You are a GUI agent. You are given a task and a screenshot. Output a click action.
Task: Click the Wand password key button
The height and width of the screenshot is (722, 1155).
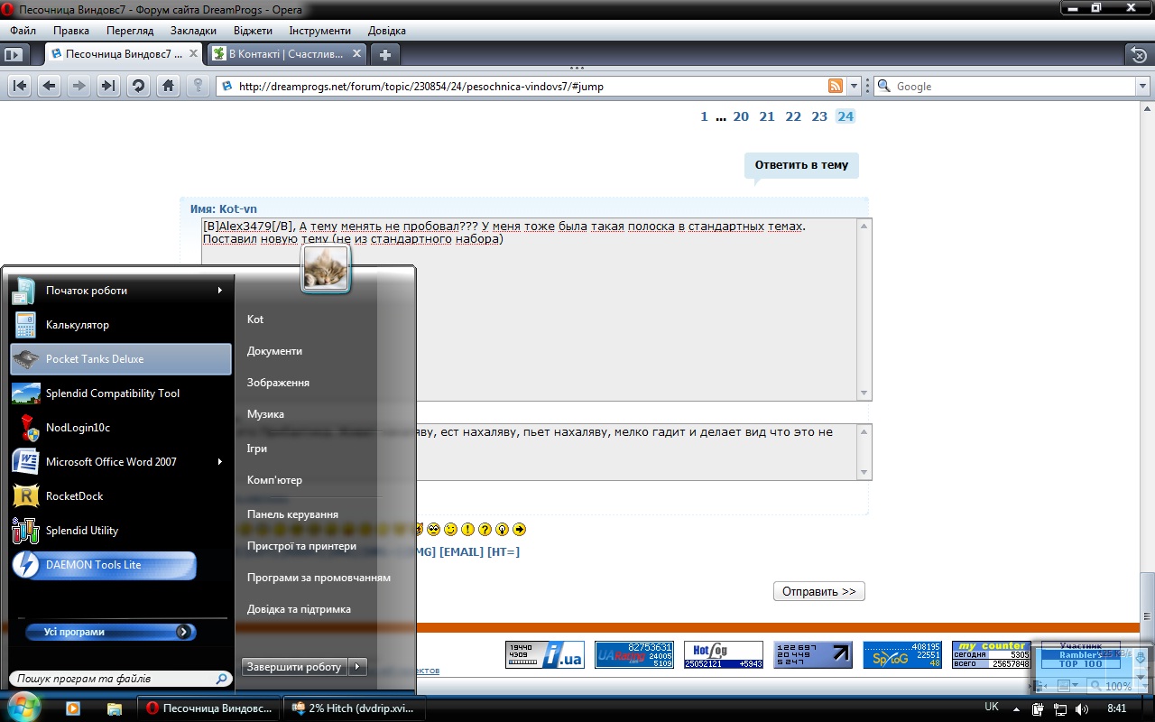pyautogui.click(x=198, y=86)
